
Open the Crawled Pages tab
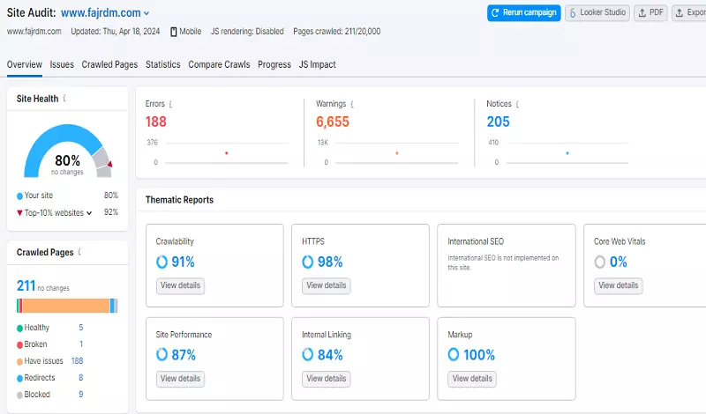(109, 64)
